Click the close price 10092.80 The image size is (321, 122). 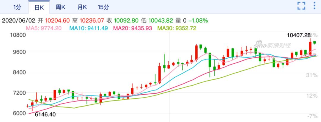click(126, 21)
